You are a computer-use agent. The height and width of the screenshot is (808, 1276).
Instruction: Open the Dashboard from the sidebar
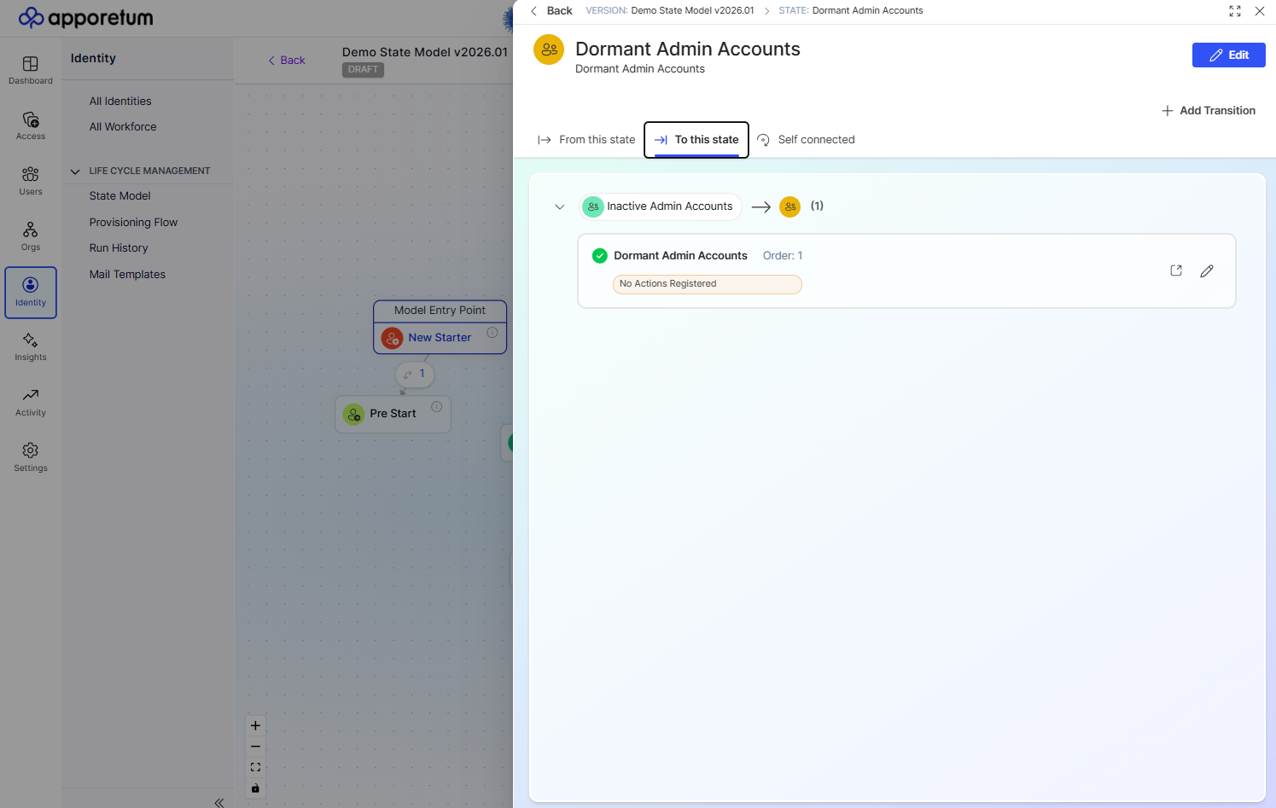(x=30, y=68)
